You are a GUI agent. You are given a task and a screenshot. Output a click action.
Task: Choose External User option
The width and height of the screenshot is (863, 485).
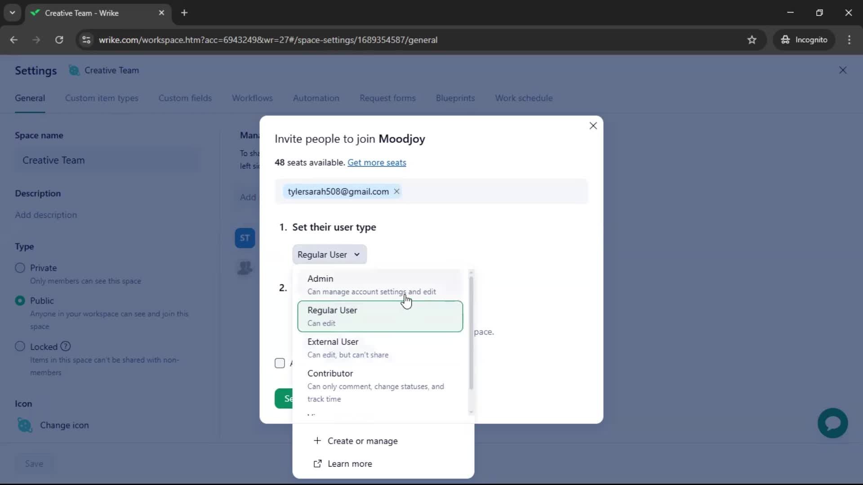coord(380,348)
